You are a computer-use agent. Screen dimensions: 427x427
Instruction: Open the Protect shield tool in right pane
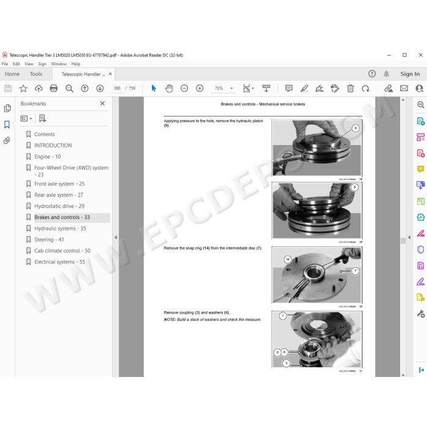(x=421, y=249)
